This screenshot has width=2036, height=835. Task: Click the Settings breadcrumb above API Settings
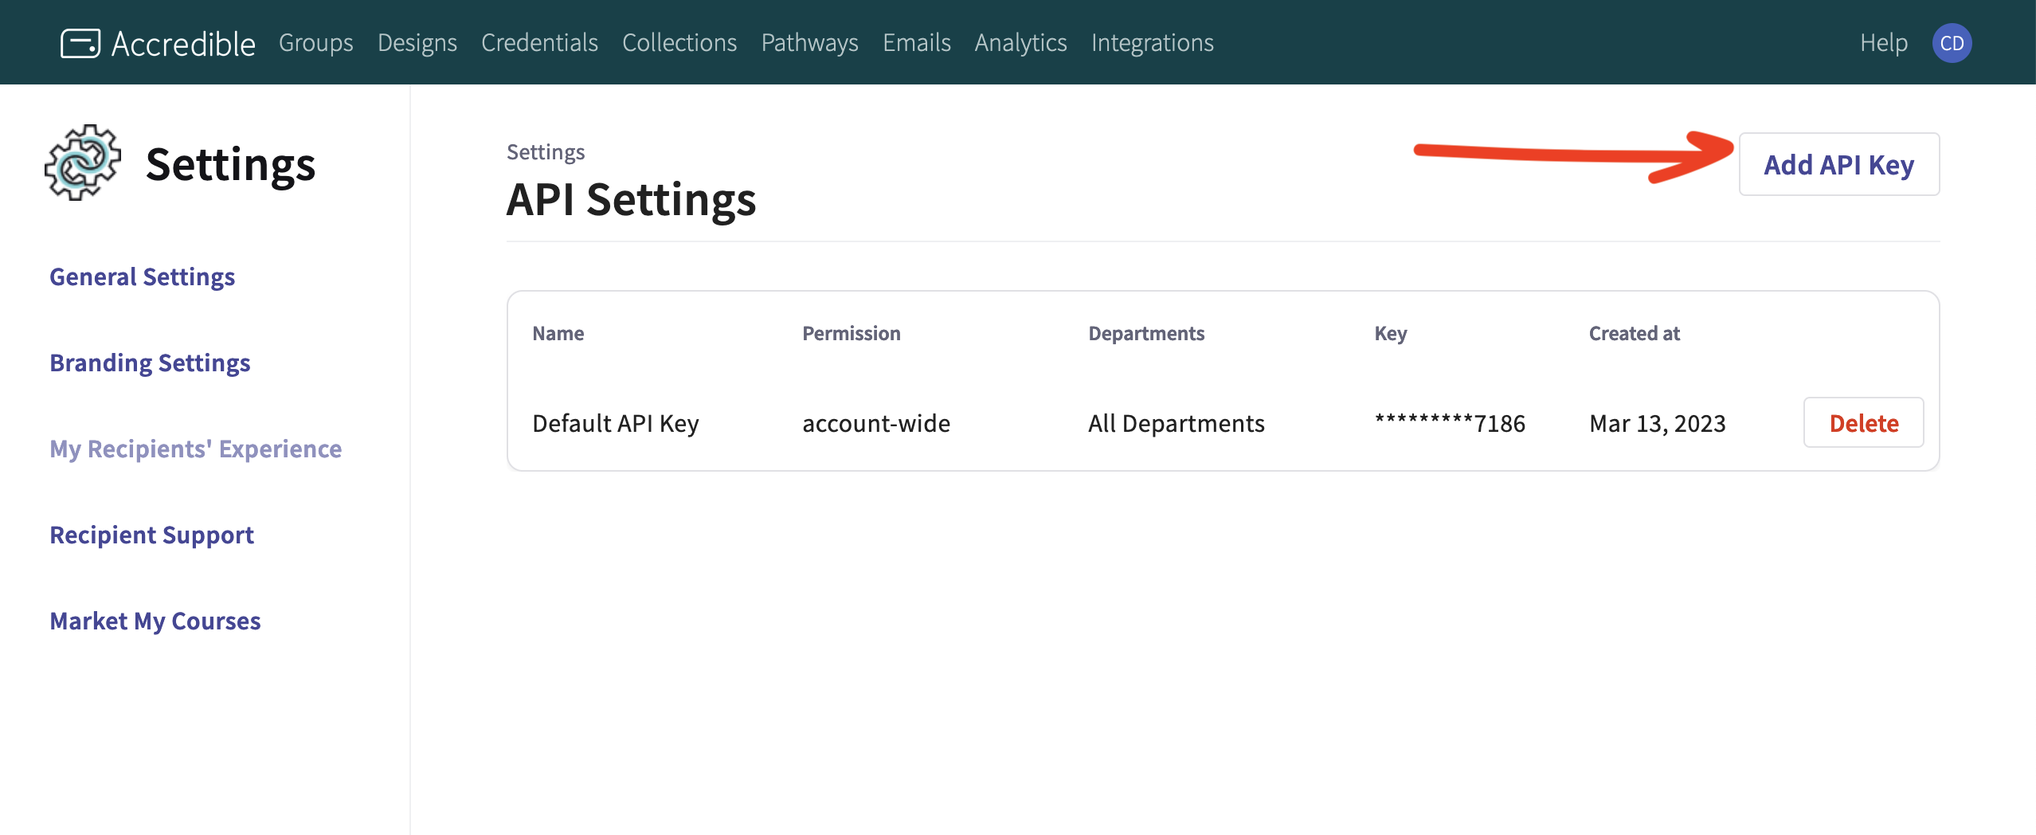coord(546,152)
